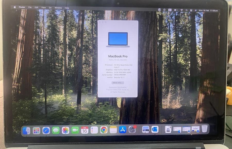
Task: Open Control Center in menu bar
Action: point(191,10)
